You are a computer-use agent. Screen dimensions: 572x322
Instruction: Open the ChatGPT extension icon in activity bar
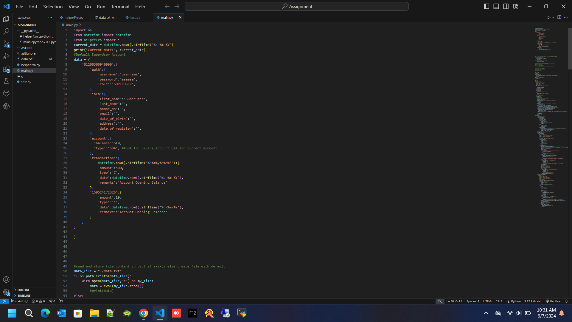point(6,106)
